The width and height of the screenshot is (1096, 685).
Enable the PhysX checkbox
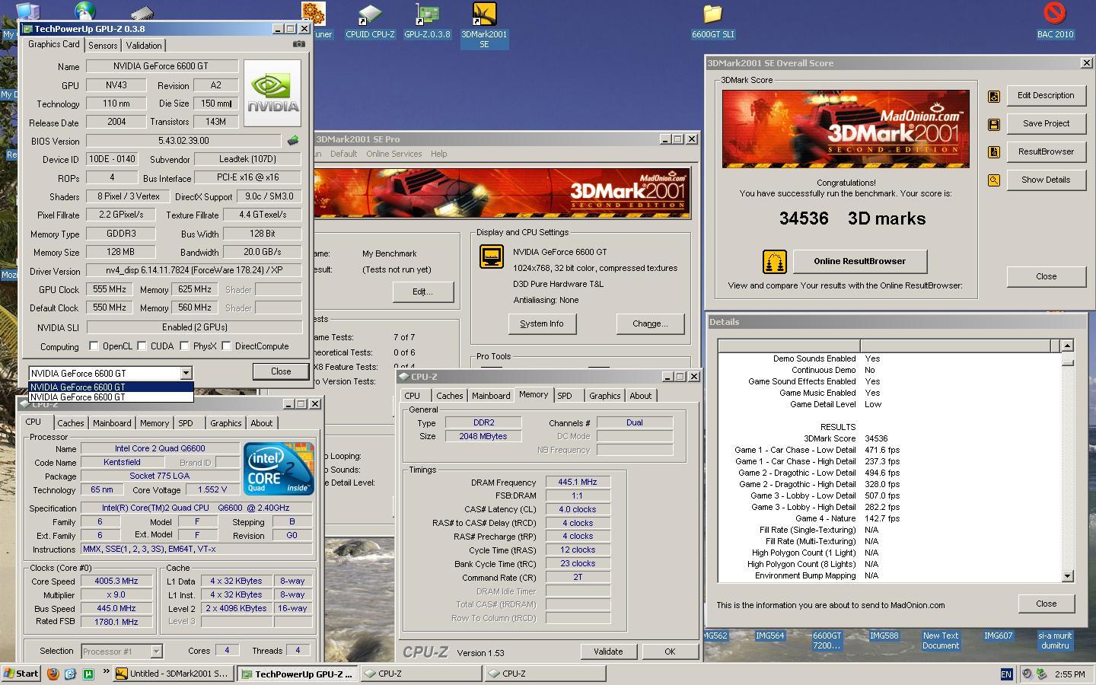pyautogui.click(x=184, y=346)
